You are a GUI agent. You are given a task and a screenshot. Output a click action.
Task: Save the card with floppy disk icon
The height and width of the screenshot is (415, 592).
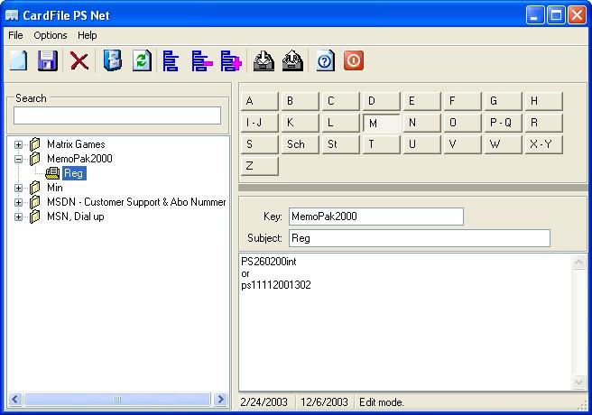tap(48, 60)
